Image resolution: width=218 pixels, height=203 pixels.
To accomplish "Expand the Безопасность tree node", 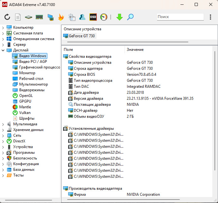I will [x=3, y=158].
